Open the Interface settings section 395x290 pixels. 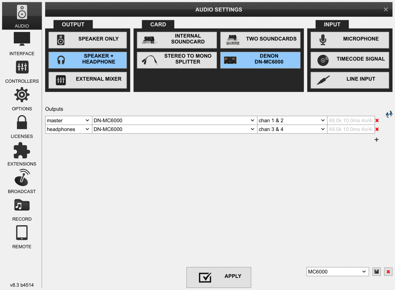22,44
